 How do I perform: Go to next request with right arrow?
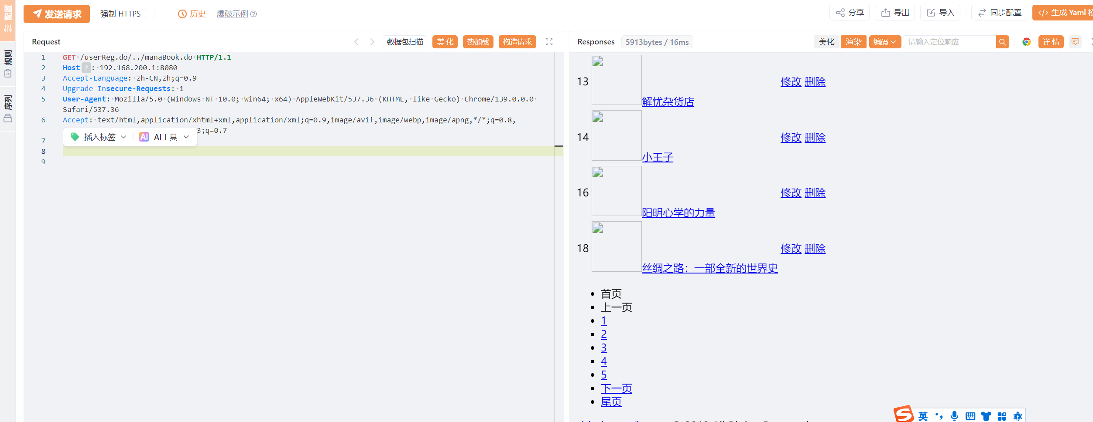click(x=372, y=42)
